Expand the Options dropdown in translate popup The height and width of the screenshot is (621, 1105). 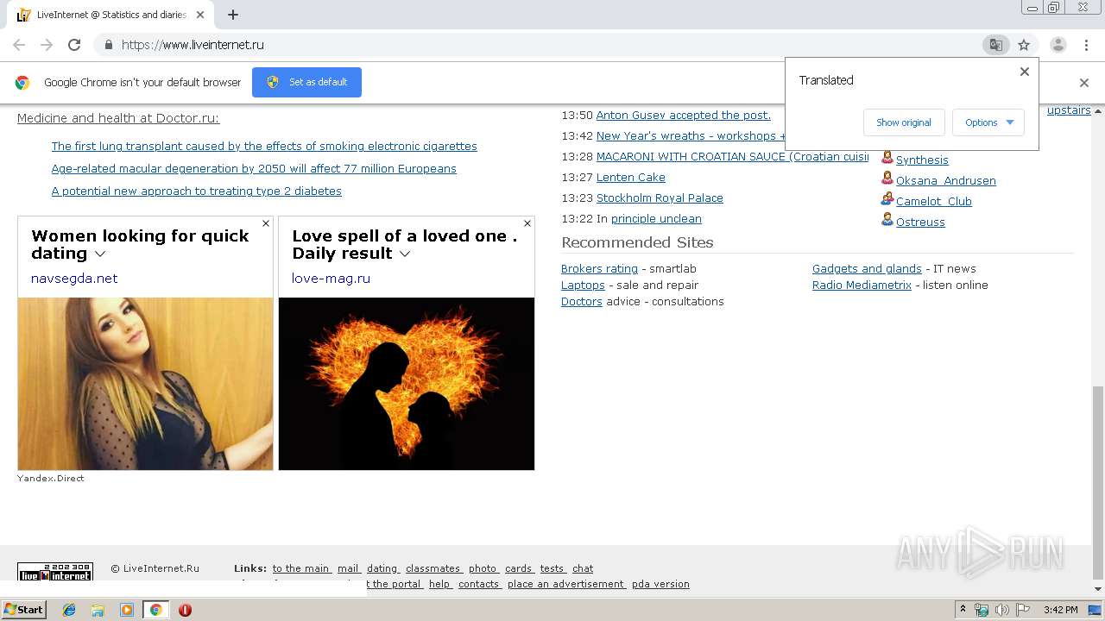tap(988, 122)
